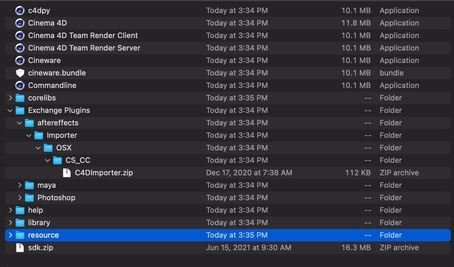454x267 pixels.
Task: Click the sdk.zip file icon
Action: (20, 248)
